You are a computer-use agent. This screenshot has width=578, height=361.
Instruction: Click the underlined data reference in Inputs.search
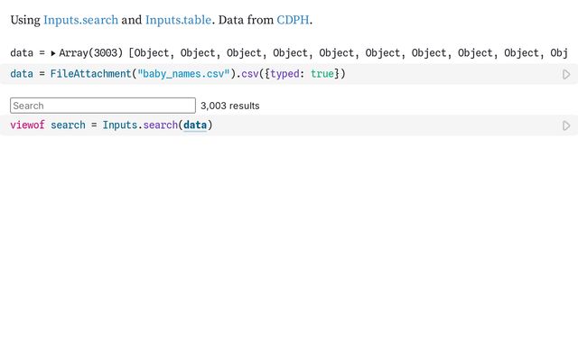pos(195,125)
